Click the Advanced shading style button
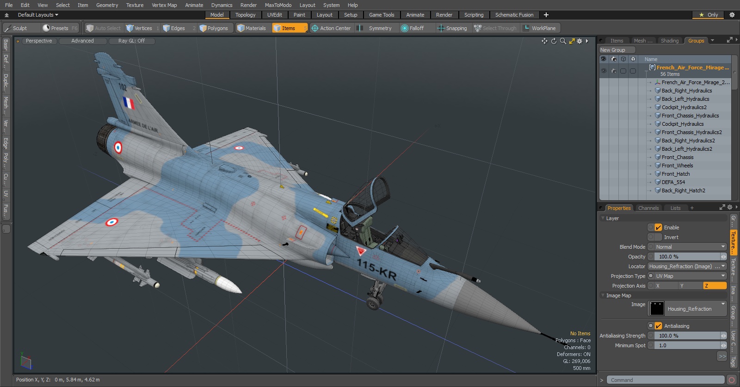The image size is (740, 387). [x=82, y=41]
